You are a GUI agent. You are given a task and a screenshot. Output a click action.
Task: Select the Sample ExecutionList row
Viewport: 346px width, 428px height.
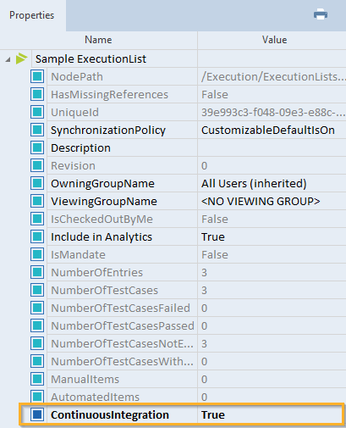(x=173, y=58)
